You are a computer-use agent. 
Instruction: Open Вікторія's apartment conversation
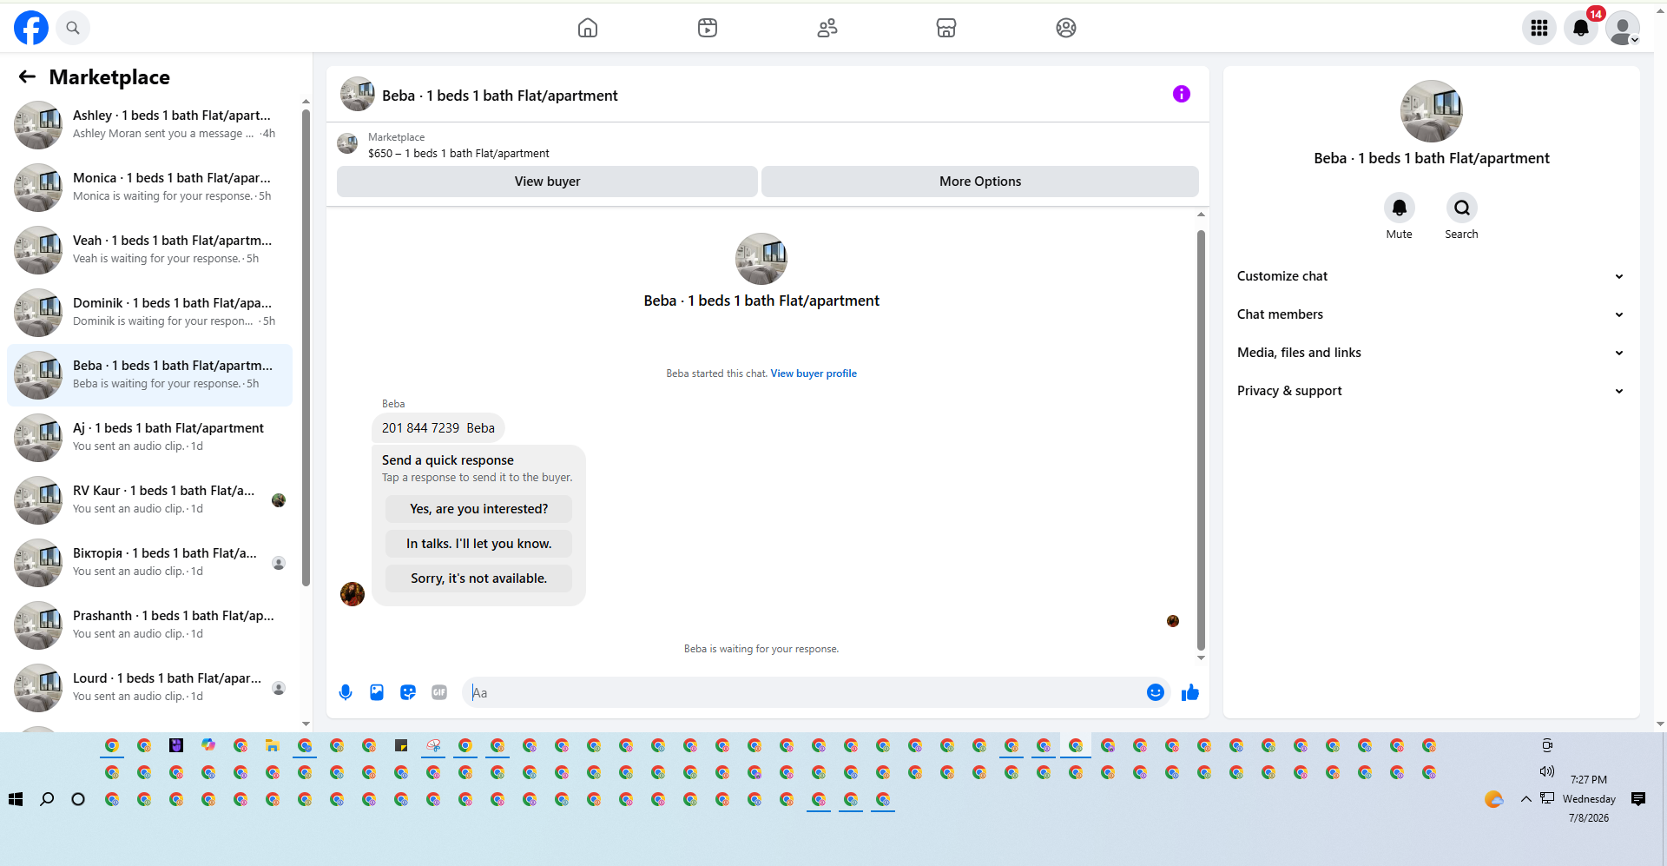[149, 563]
